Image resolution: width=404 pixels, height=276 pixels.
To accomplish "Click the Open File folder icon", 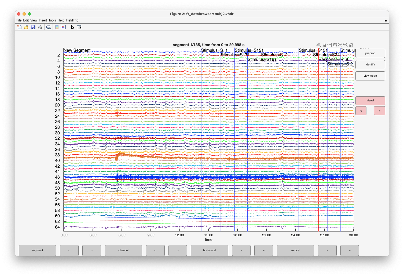I will [26, 27].
